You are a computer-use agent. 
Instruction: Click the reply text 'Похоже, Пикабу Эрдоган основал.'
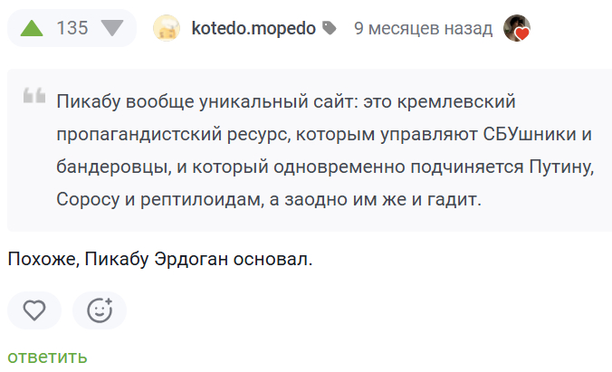tap(160, 260)
